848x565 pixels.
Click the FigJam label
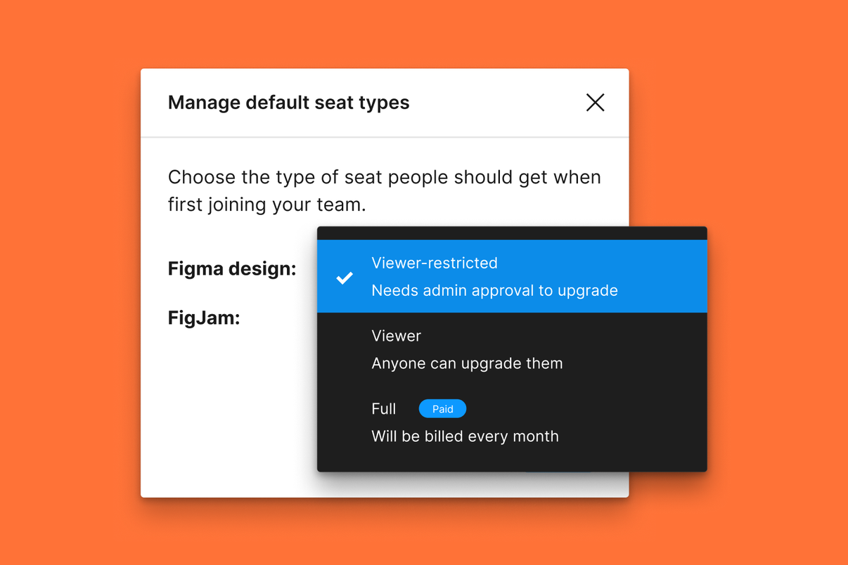click(x=204, y=318)
